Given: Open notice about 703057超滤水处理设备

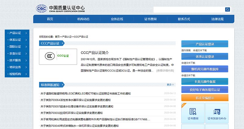Looking at the screenshot, I should [x=77, y=106].
